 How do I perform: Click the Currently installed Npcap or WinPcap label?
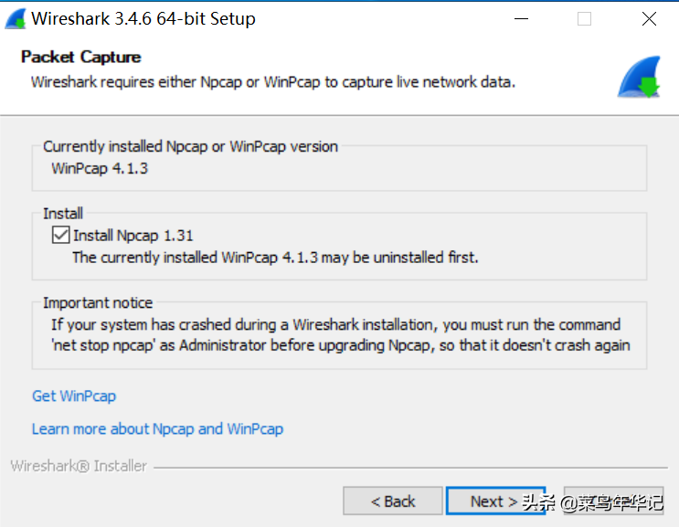click(190, 146)
